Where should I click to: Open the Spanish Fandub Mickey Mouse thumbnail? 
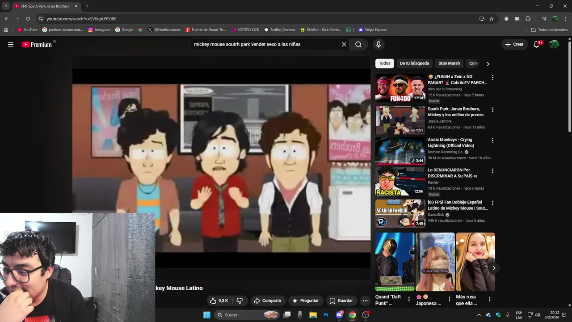click(x=400, y=213)
